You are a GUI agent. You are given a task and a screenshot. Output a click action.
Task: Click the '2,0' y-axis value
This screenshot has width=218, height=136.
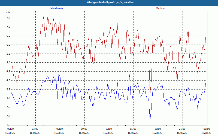point(8,116)
